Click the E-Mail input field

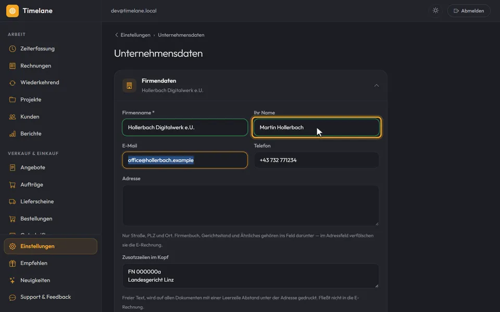click(x=185, y=160)
